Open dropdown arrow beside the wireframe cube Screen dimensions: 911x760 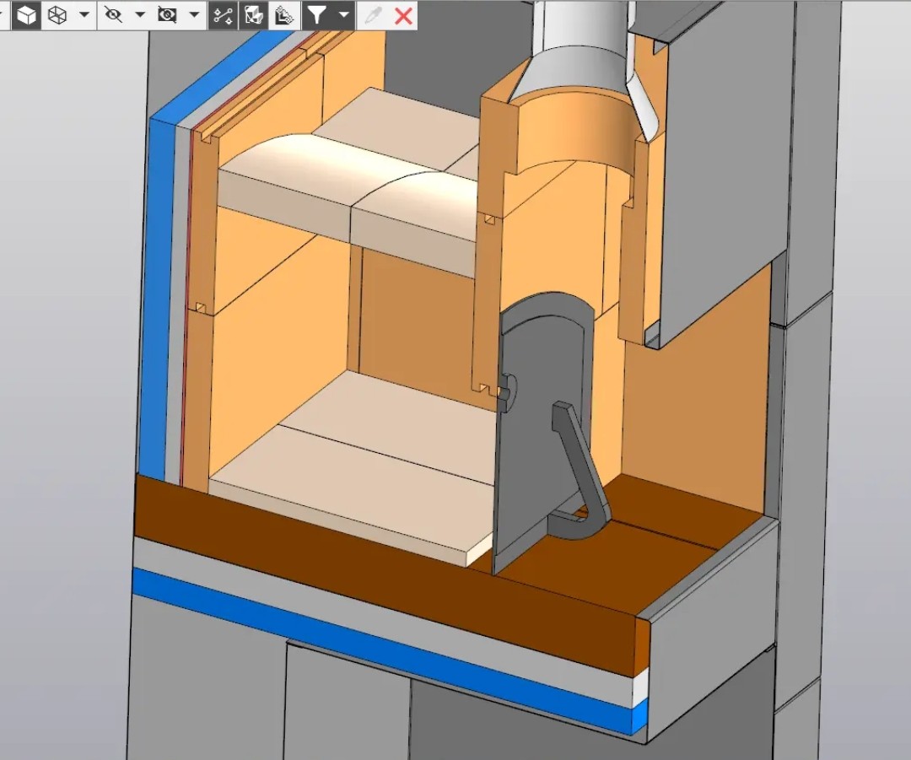click(84, 15)
